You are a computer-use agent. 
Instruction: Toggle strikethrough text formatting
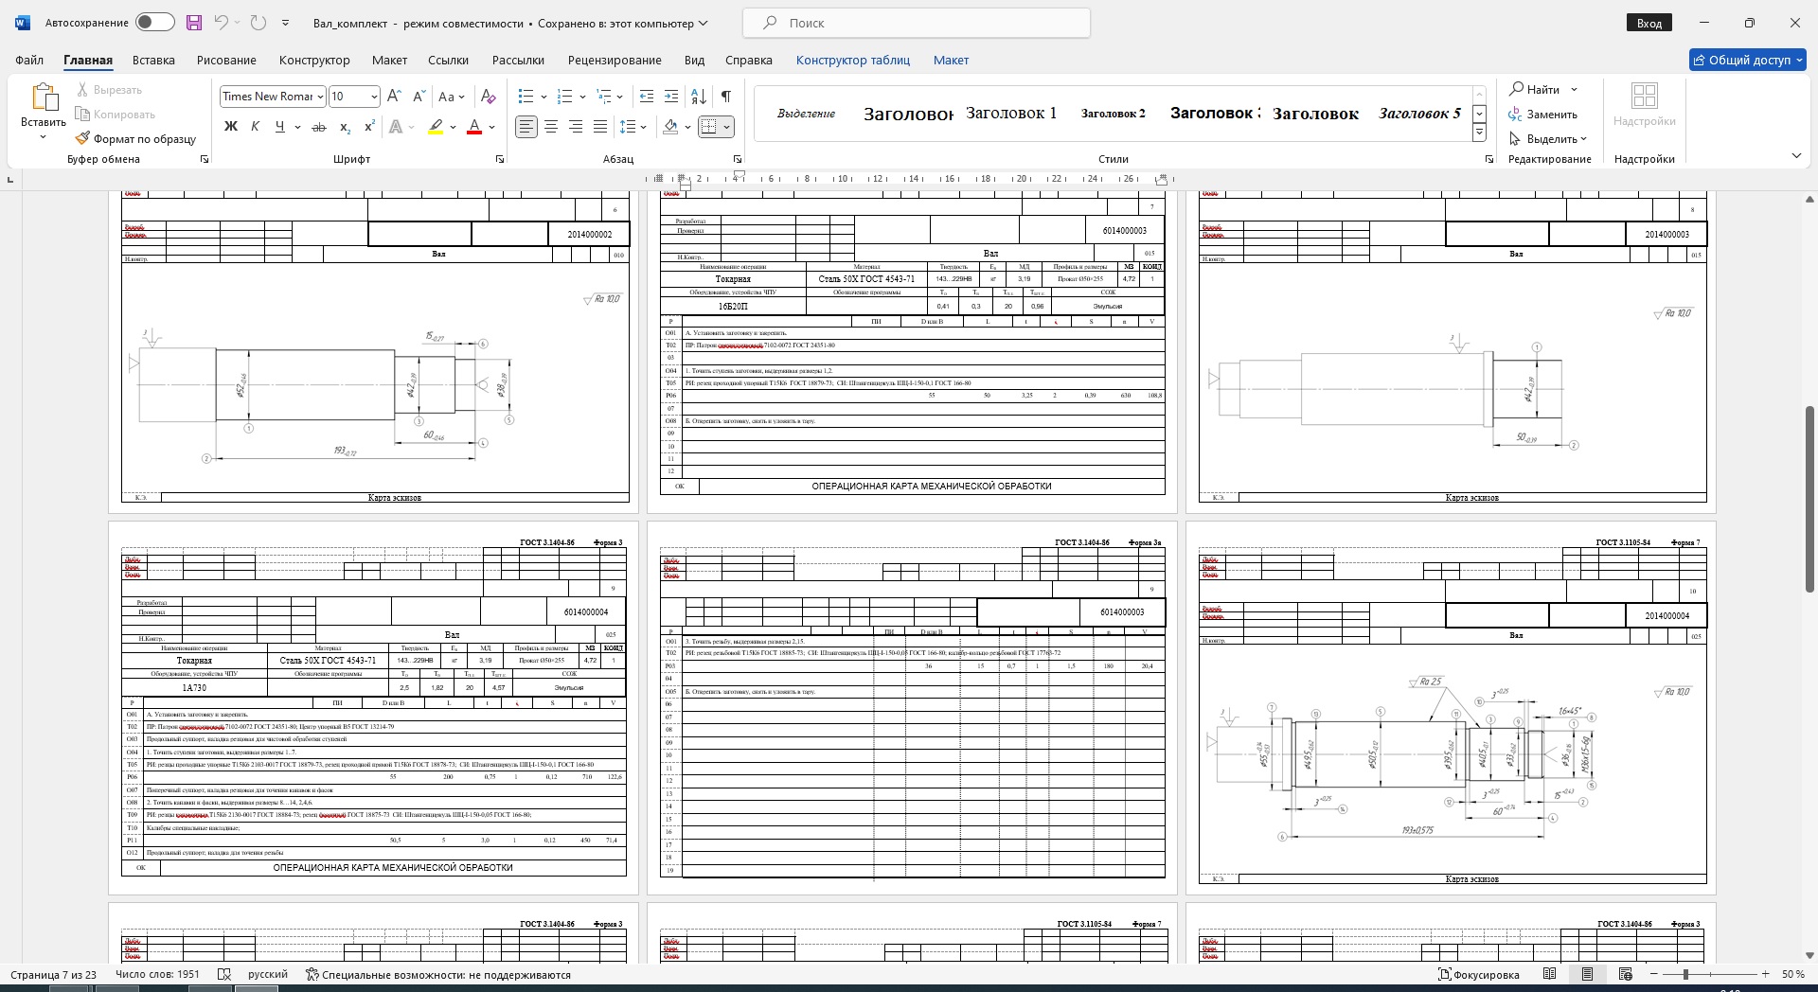(319, 127)
